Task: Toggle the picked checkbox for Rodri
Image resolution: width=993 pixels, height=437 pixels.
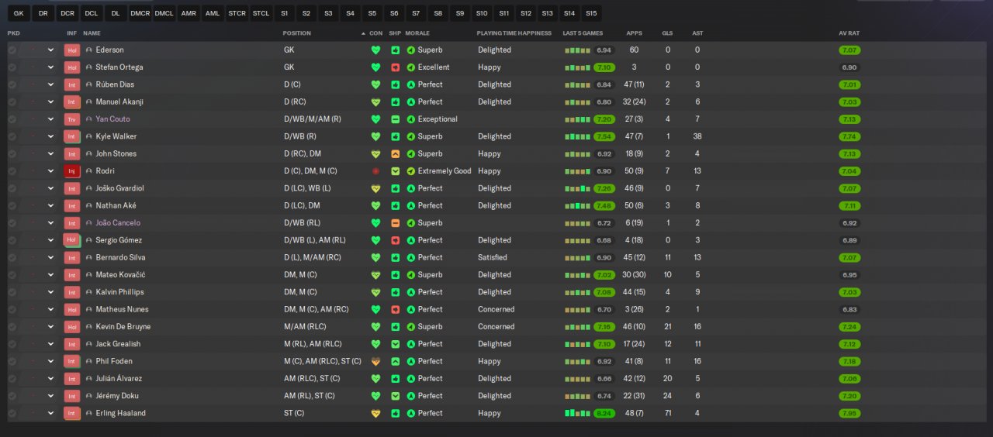Action: [x=12, y=171]
